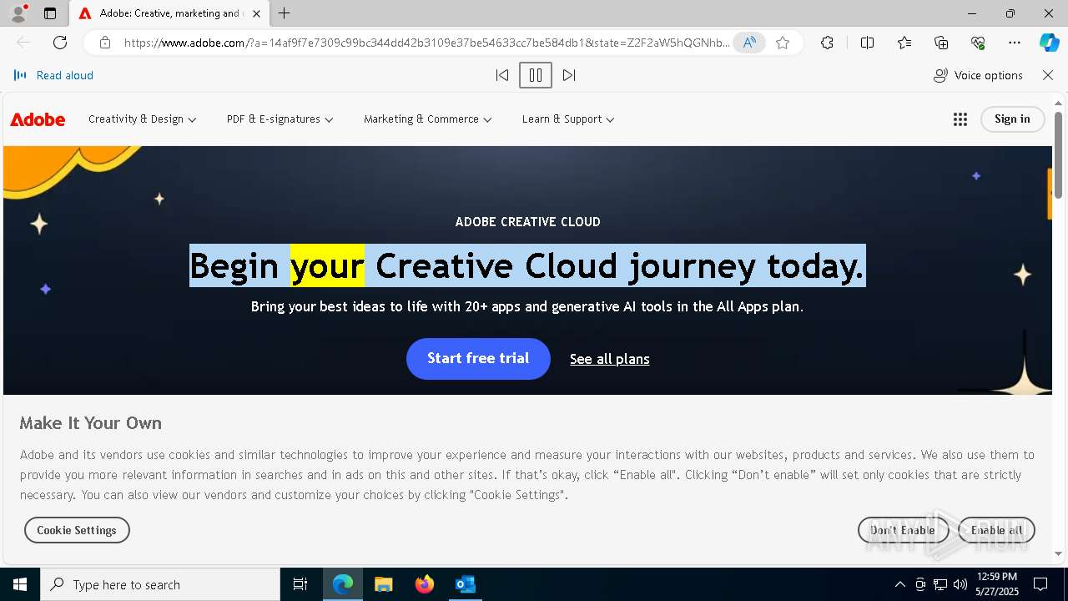Open the taskbar clock and date
This screenshot has height=601, width=1068.
point(997,584)
